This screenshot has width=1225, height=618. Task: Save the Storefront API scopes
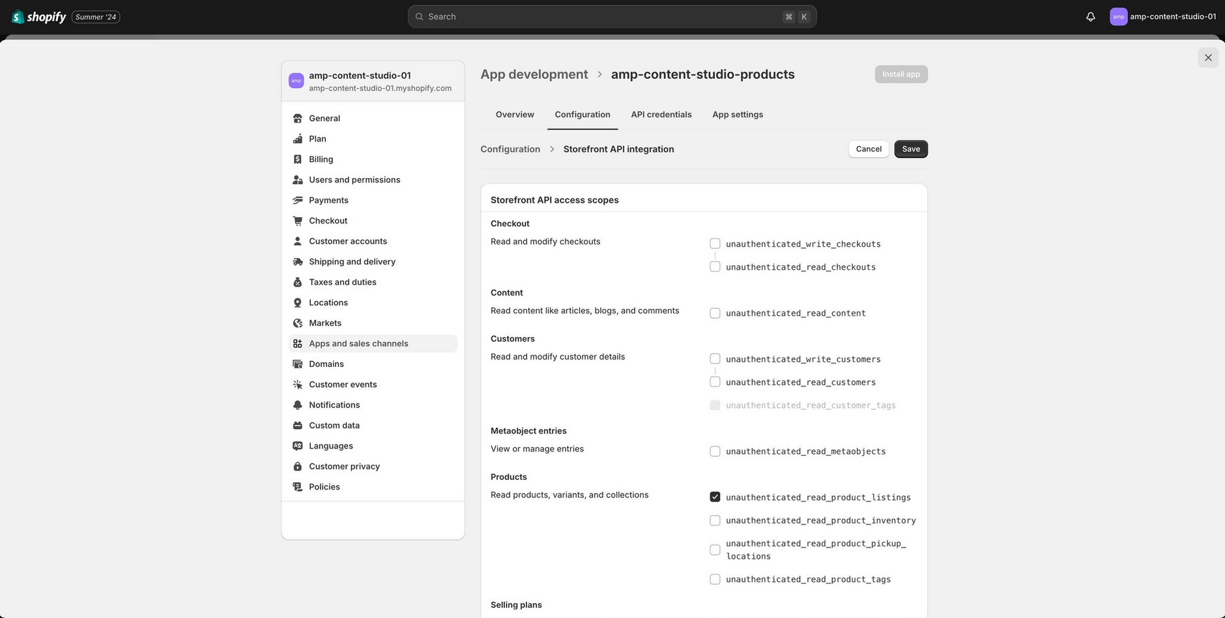[911, 149]
